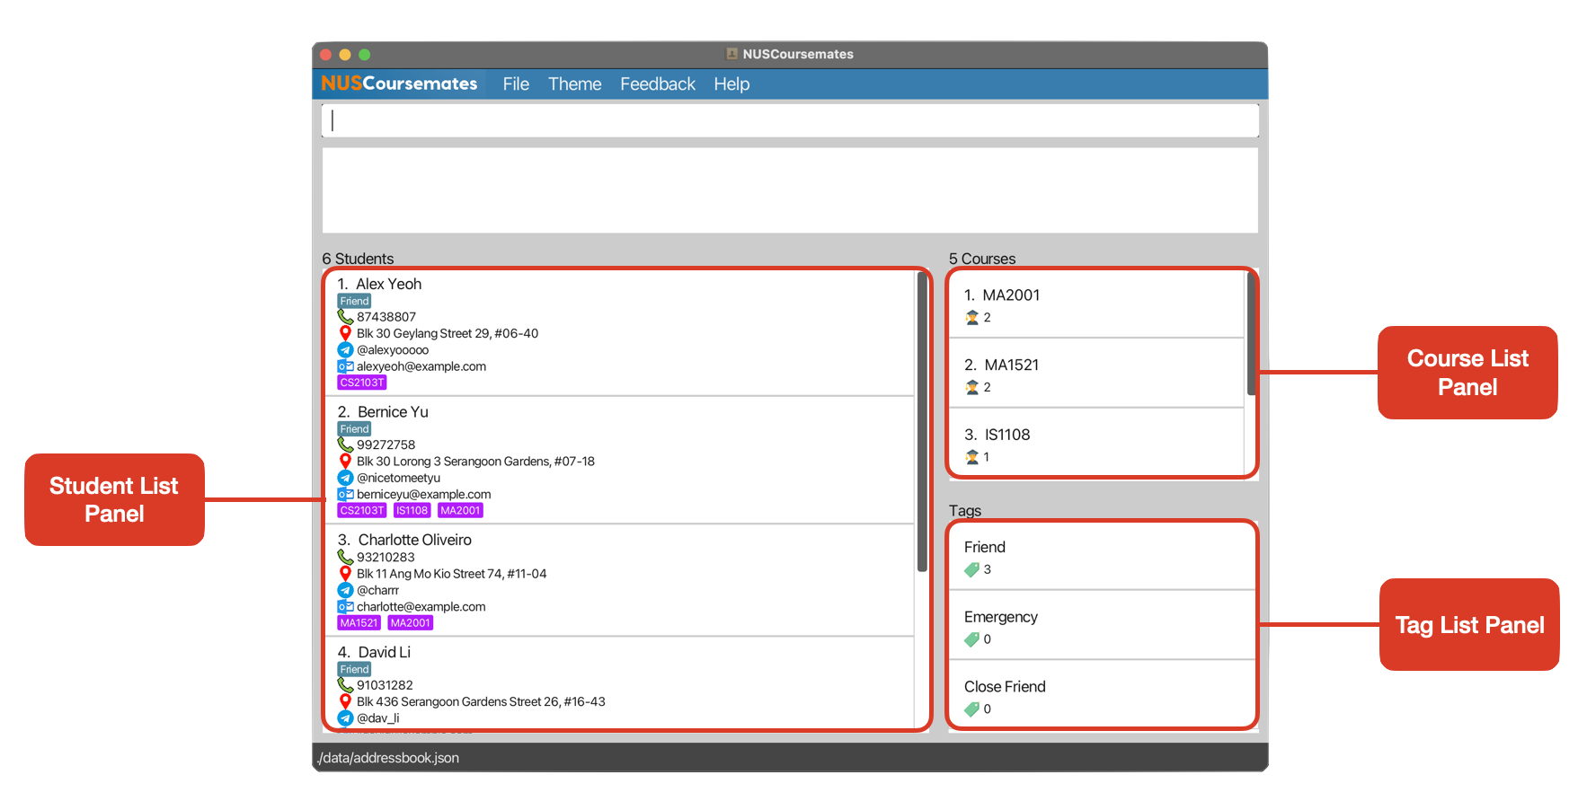This screenshot has width=1587, height=810.
Task: Click berniceyu@example.com email text
Action: [x=423, y=494]
